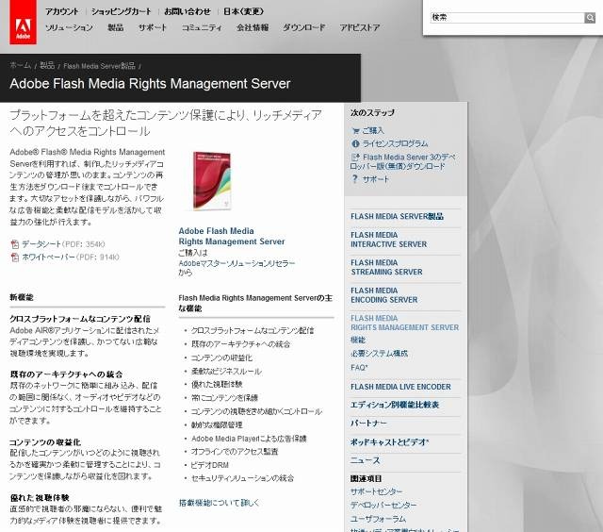This screenshot has width=603, height=532.
Task: Click the Adobe logo
Action: click(23, 22)
